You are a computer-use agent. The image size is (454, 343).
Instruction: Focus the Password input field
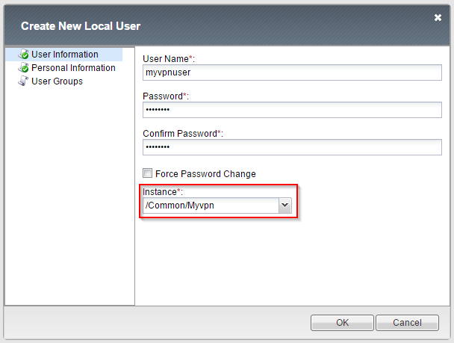click(x=292, y=110)
